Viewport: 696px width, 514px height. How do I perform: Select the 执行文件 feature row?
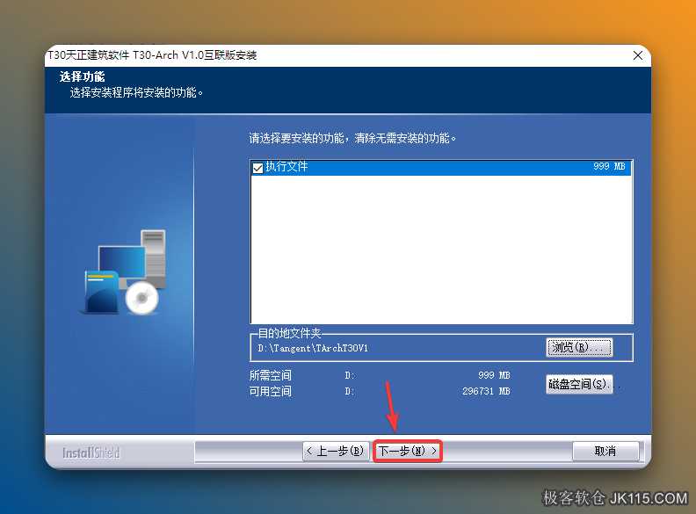[x=441, y=167]
